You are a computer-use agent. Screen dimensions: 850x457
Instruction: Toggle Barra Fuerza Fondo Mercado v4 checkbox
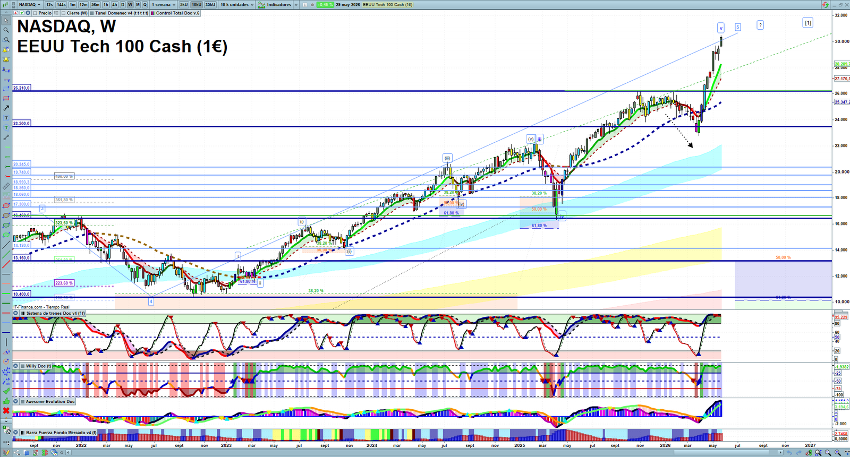pyautogui.click(x=22, y=433)
